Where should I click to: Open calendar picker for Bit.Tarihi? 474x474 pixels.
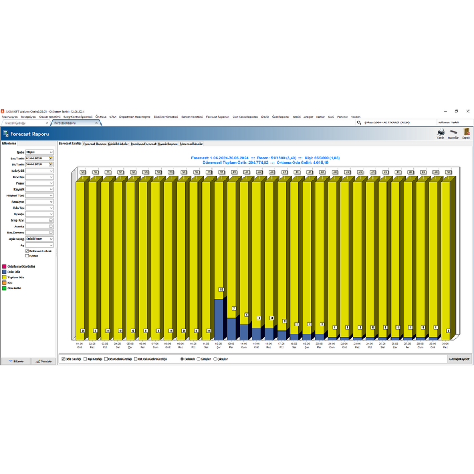[x=51, y=164]
